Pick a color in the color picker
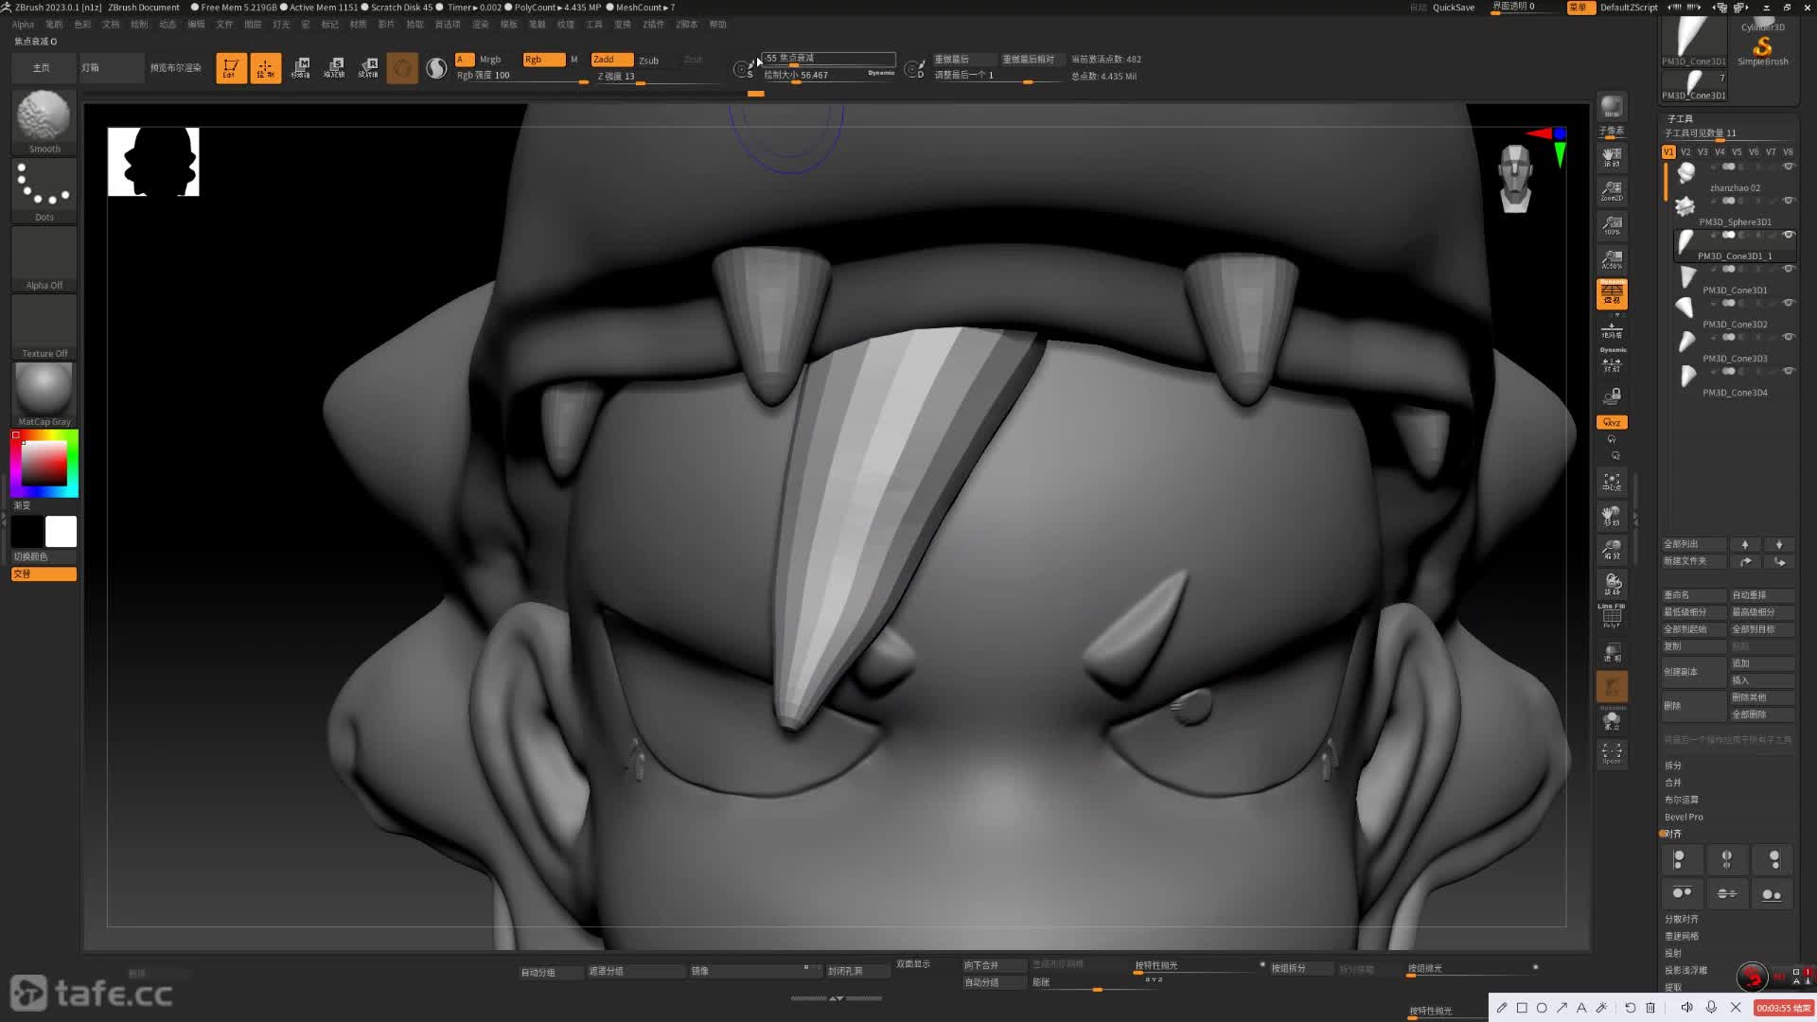 (44, 464)
